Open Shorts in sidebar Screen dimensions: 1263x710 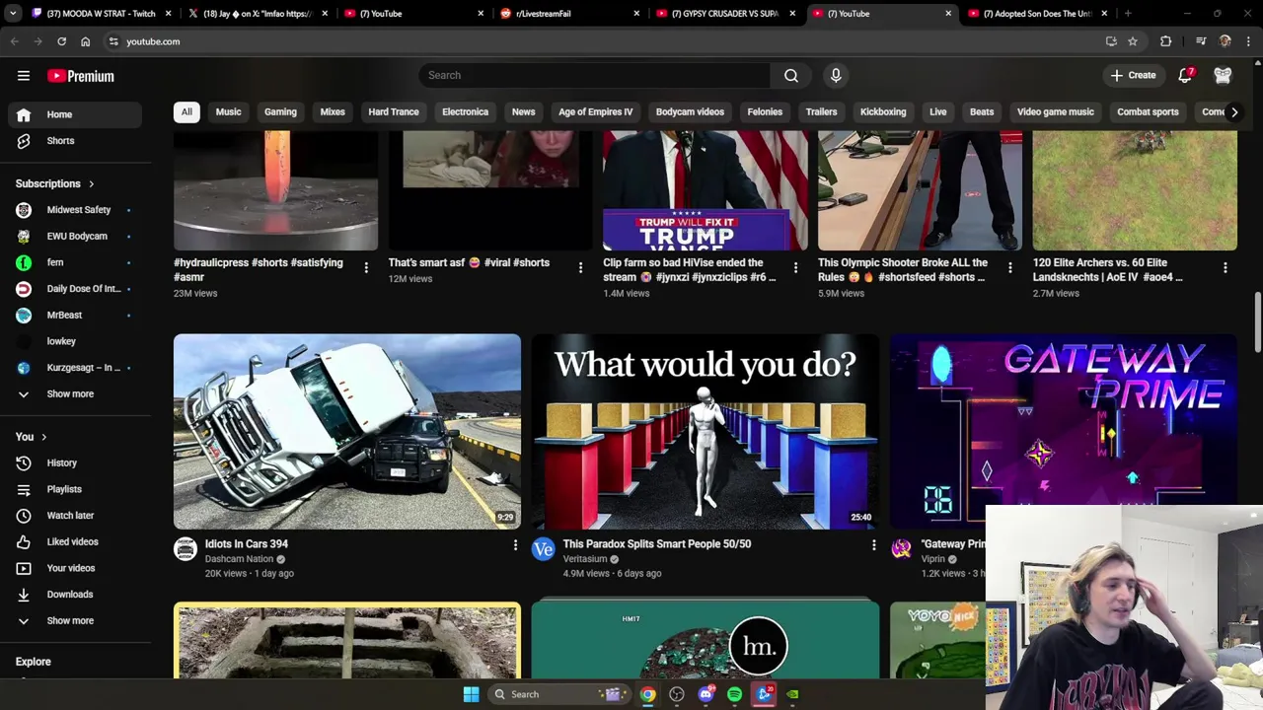click(x=76, y=141)
